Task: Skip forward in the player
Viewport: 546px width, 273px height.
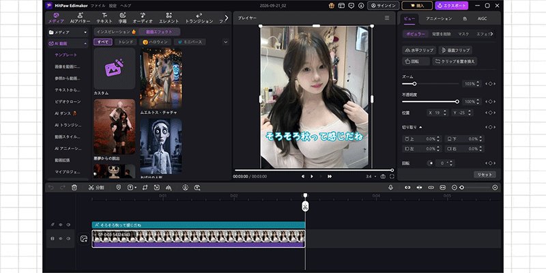Action: 330,177
